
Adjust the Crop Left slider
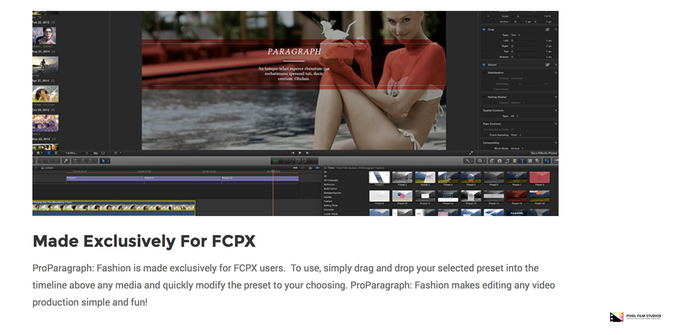(523, 41)
